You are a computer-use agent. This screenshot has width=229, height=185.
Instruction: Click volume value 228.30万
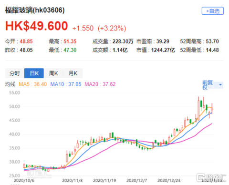coord(123,41)
